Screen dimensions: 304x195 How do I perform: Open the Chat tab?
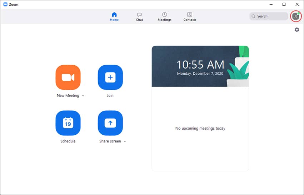point(139,17)
